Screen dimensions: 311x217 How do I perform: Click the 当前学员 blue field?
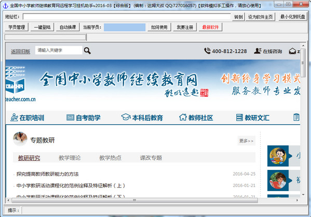(x=125, y=27)
